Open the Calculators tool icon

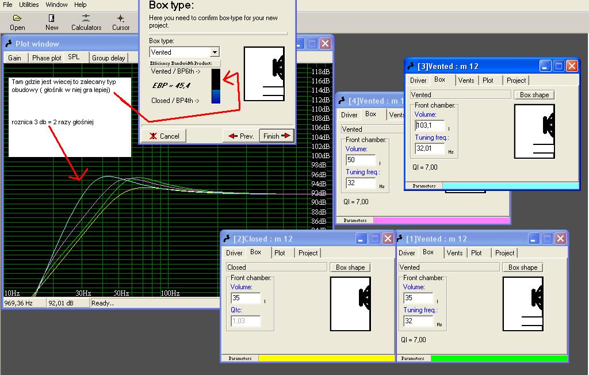coord(86,18)
